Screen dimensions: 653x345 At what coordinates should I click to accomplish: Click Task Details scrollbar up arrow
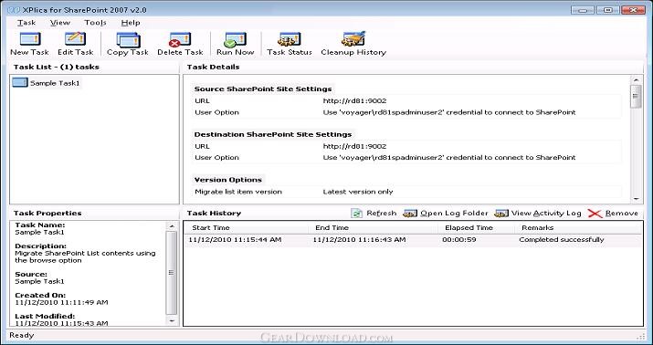[636, 80]
